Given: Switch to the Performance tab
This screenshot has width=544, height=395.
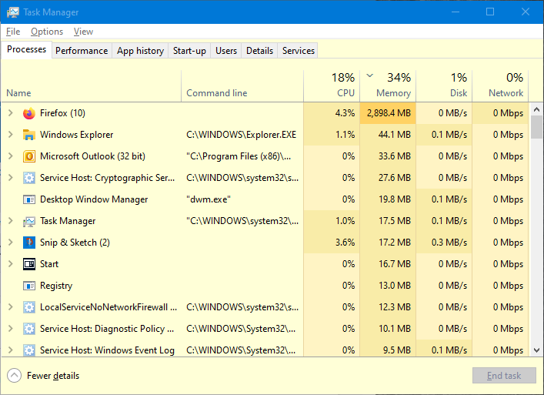Looking at the screenshot, I should point(82,51).
